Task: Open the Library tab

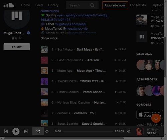Action: click(x=53, y=5)
